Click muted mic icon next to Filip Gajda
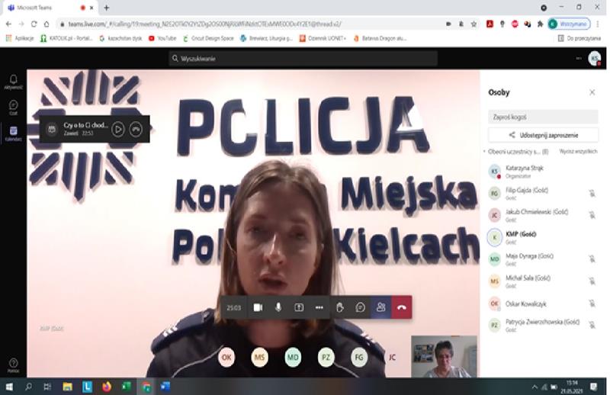 (x=592, y=193)
